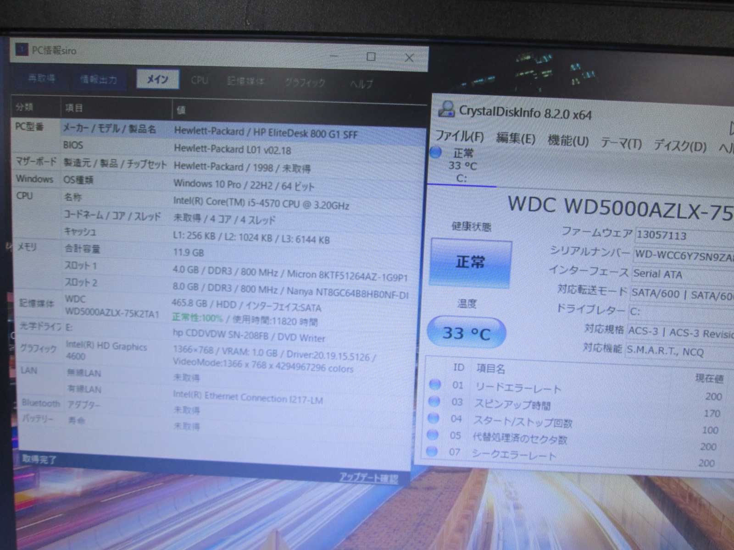Select the Intel Ethernet Connection I217-LM value

pos(248,397)
